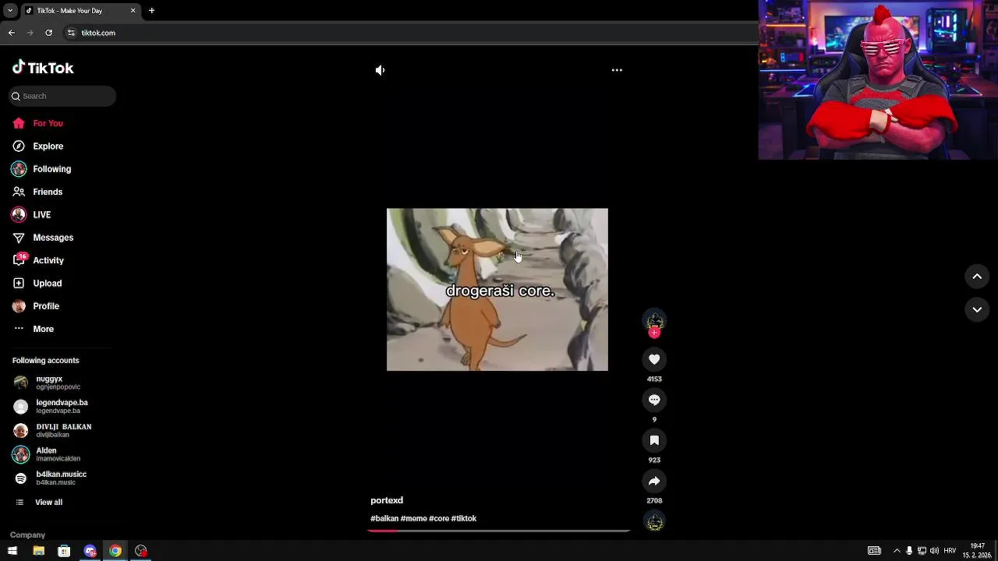Click the Following accounts heading
This screenshot has height=561, width=998.
pos(45,361)
